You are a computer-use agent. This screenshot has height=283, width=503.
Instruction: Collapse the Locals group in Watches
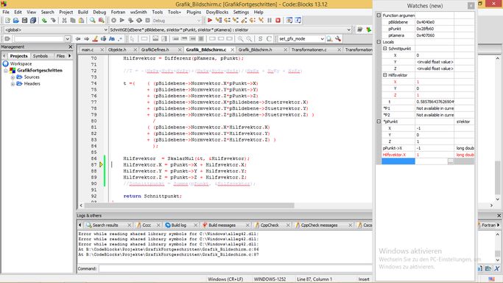pyautogui.click(x=379, y=42)
